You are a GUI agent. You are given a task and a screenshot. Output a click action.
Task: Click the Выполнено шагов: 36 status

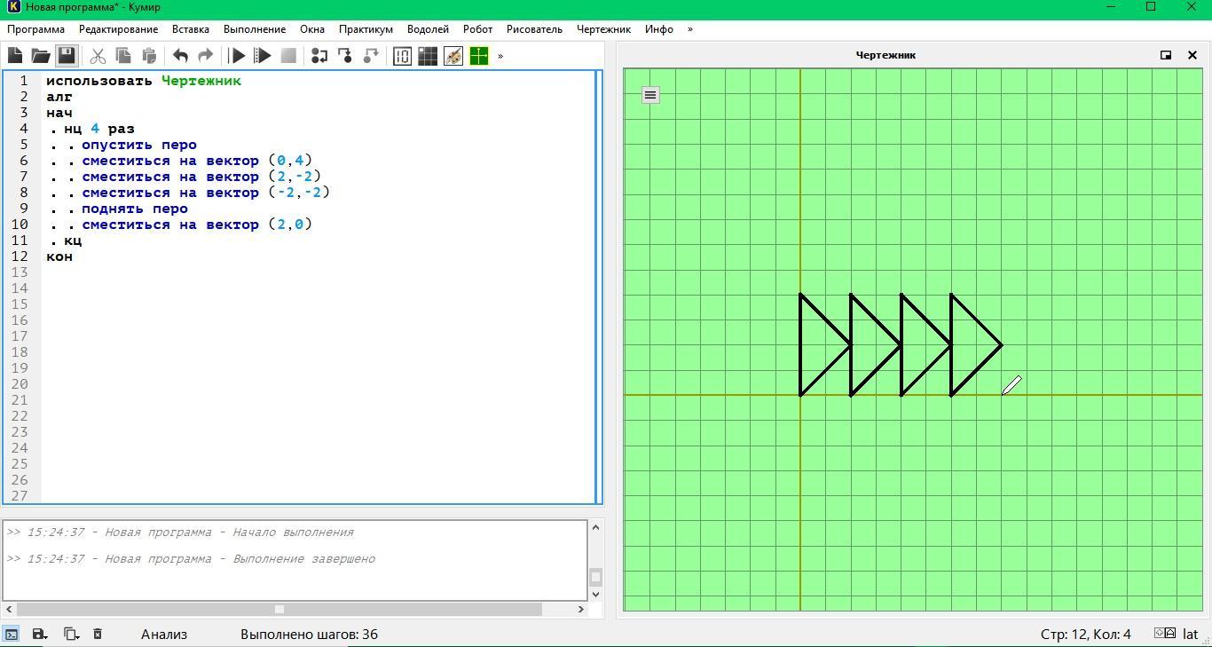point(309,635)
